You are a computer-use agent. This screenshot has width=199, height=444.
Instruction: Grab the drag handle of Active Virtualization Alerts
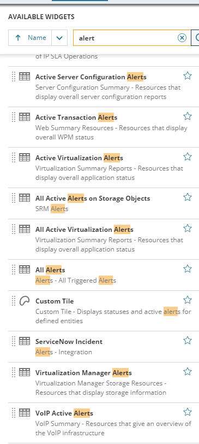pos(13,157)
